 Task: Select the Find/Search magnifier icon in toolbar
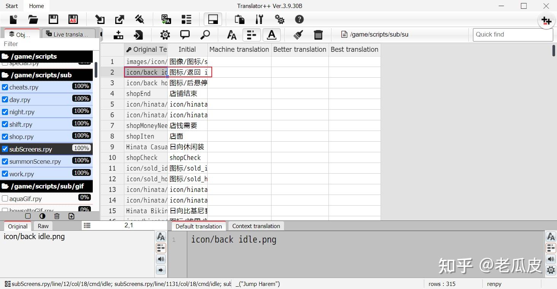click(205, 35)
